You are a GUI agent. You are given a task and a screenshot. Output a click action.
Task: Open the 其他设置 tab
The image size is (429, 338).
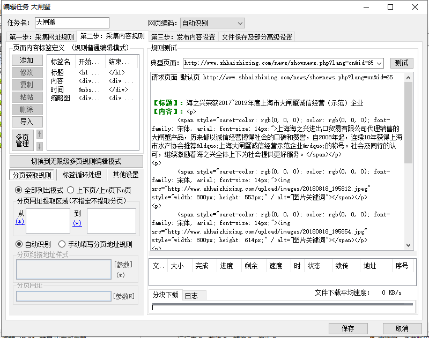[x=125, y=175]
